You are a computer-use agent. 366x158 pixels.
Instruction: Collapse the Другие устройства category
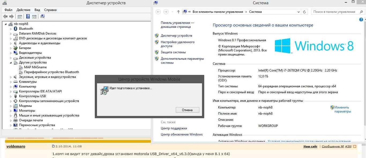tap(11, 62)
